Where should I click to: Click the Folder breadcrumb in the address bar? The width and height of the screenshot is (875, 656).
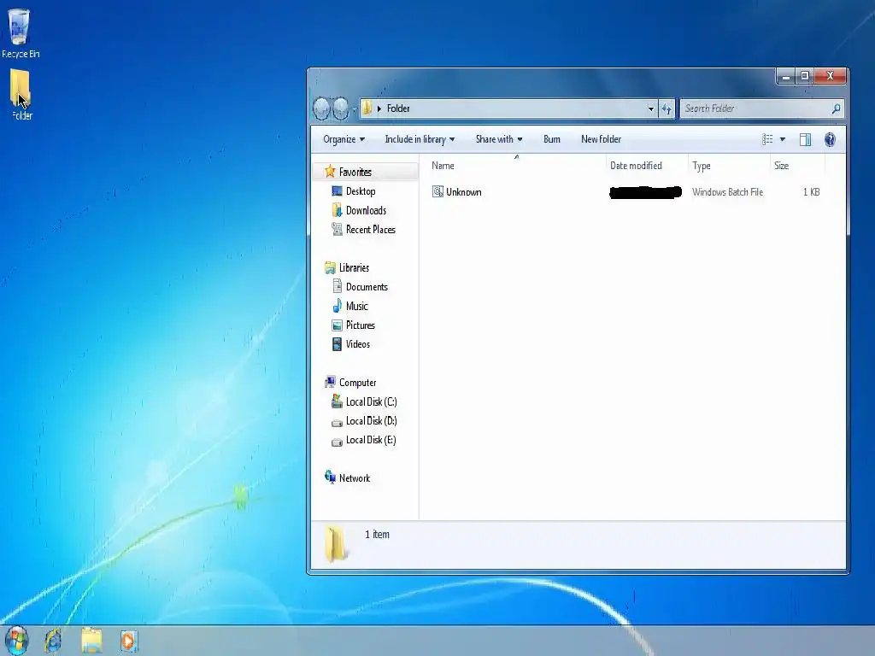[x=398, y=108]
